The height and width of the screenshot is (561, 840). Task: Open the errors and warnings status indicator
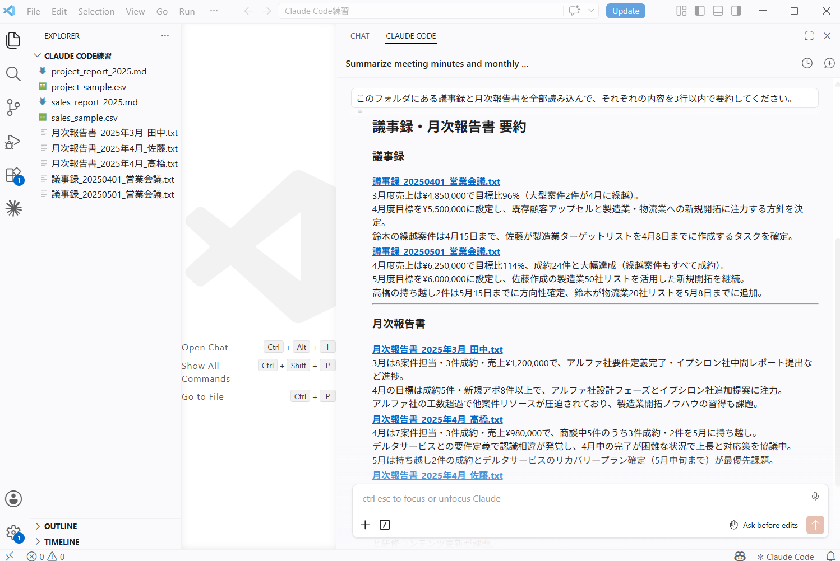point(46,557)
